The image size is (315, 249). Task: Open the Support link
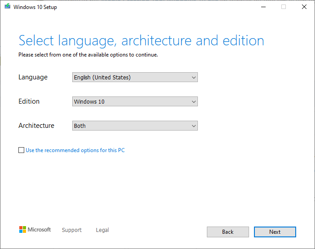(x=72, y=230)
